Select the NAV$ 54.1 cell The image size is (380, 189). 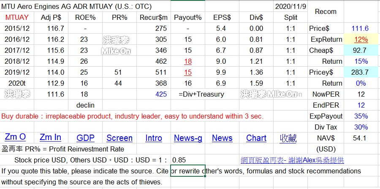pyautogui.click(x=361, y=138)
